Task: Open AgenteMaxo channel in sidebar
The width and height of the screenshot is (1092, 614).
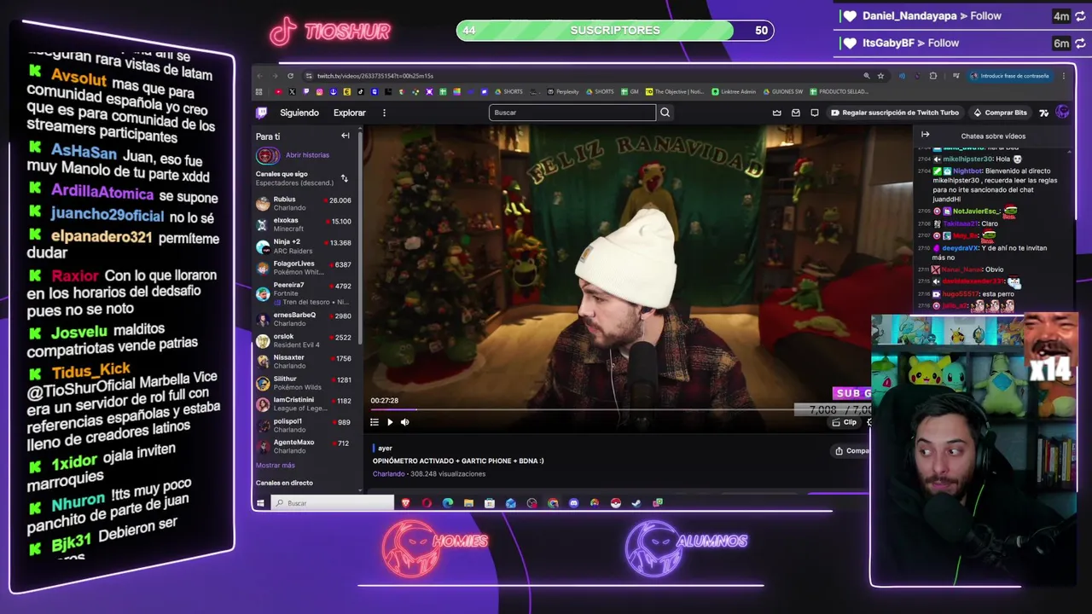Action: [304, 447]
